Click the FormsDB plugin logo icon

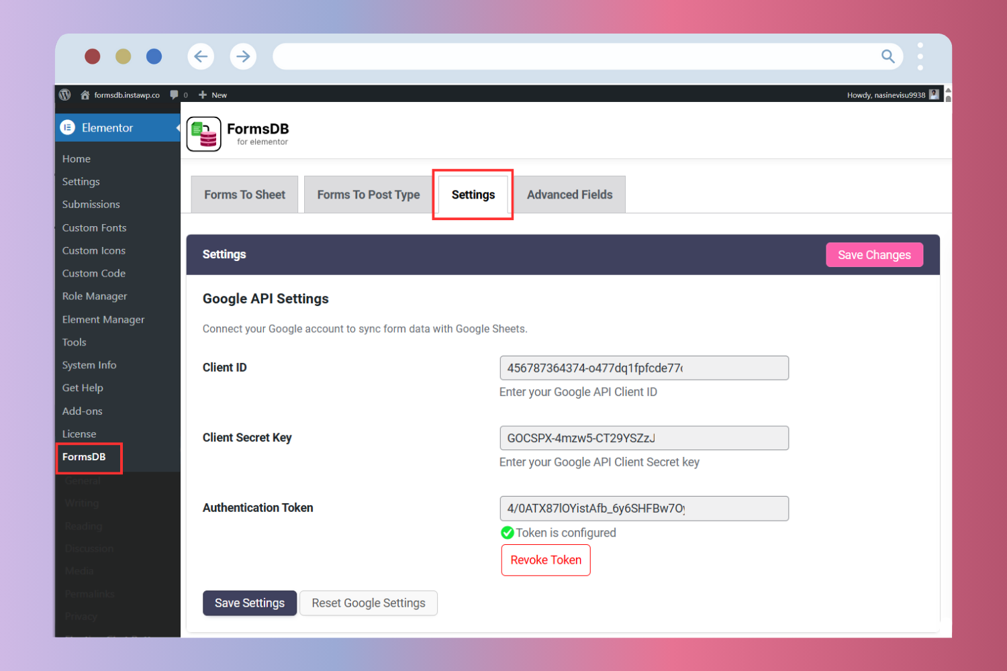pos(203,134)
